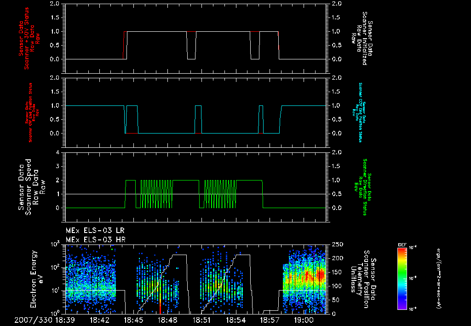This screenshot has width=471, height=326.
Task: Click the ergs/(cm**2-sr-sec-eV) units label
Action: click(x=438, y=278)
